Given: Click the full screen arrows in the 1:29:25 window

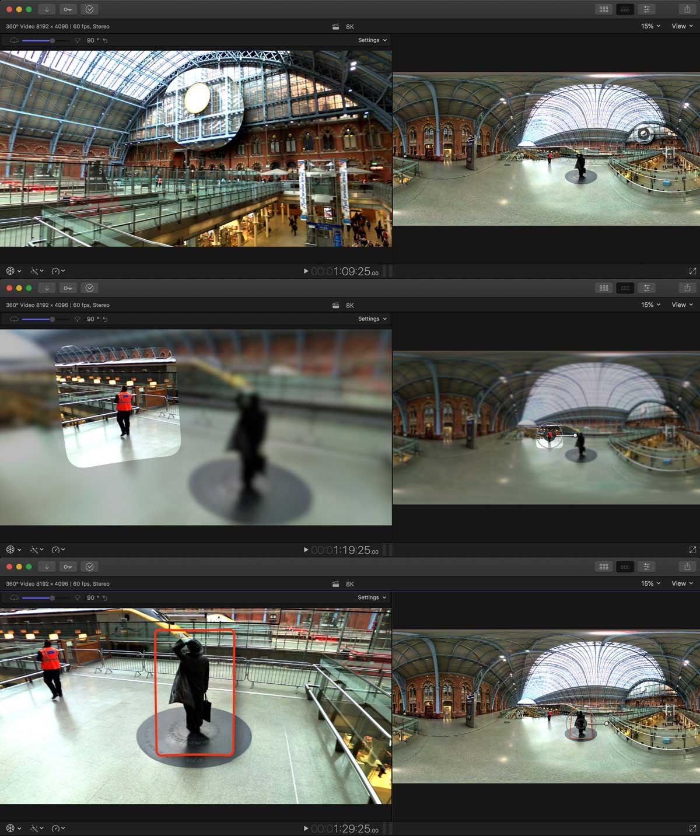Looking at the screenshot, I should (692, 828).
